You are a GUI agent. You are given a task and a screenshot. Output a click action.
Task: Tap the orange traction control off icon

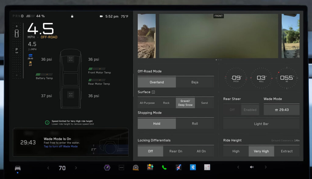tap(30, 63)
